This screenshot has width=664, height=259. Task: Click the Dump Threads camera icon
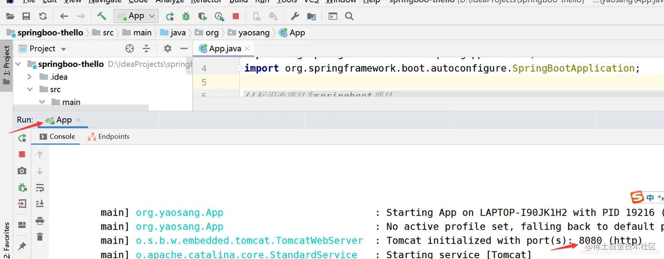22,171
